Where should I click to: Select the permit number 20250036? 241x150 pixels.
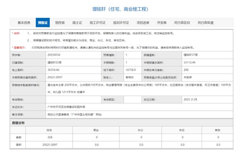pyautogui.click(x=54, y=55)
